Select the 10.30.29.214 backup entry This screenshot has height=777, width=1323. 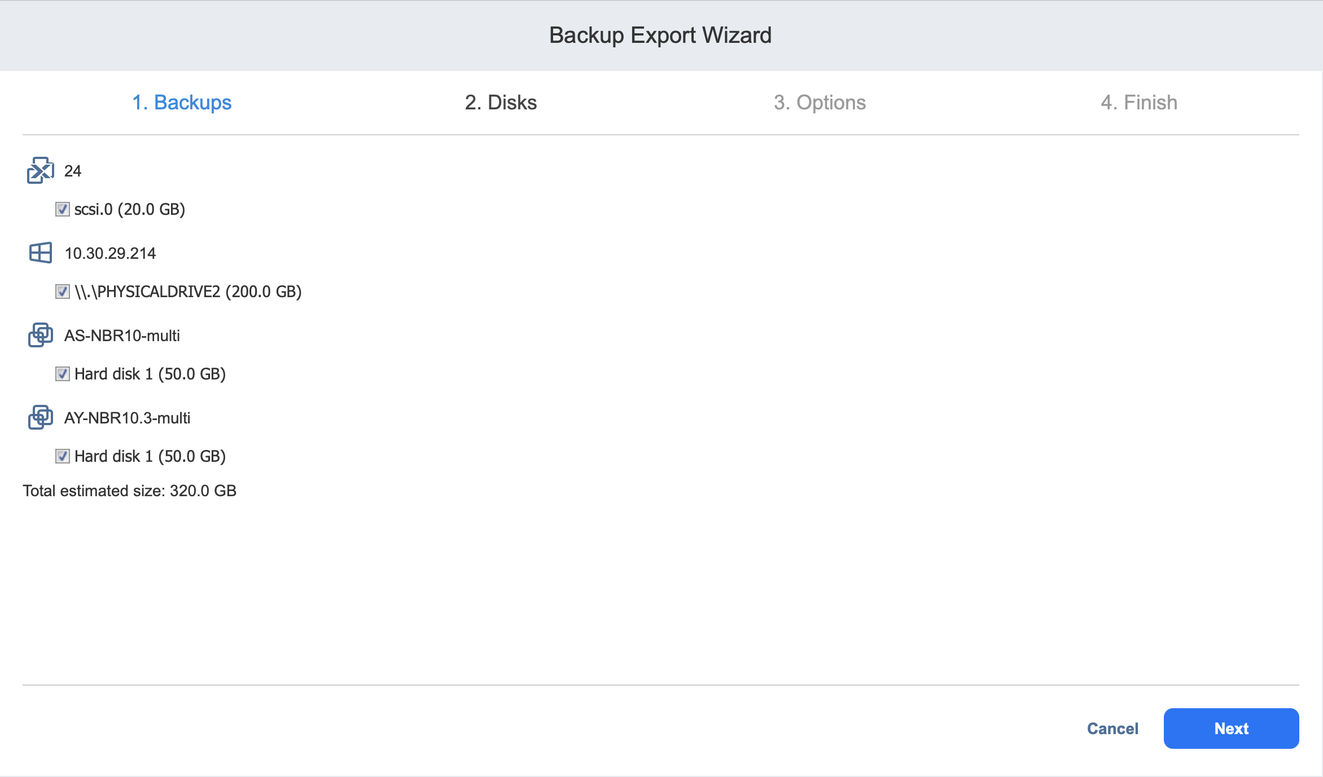110,253
